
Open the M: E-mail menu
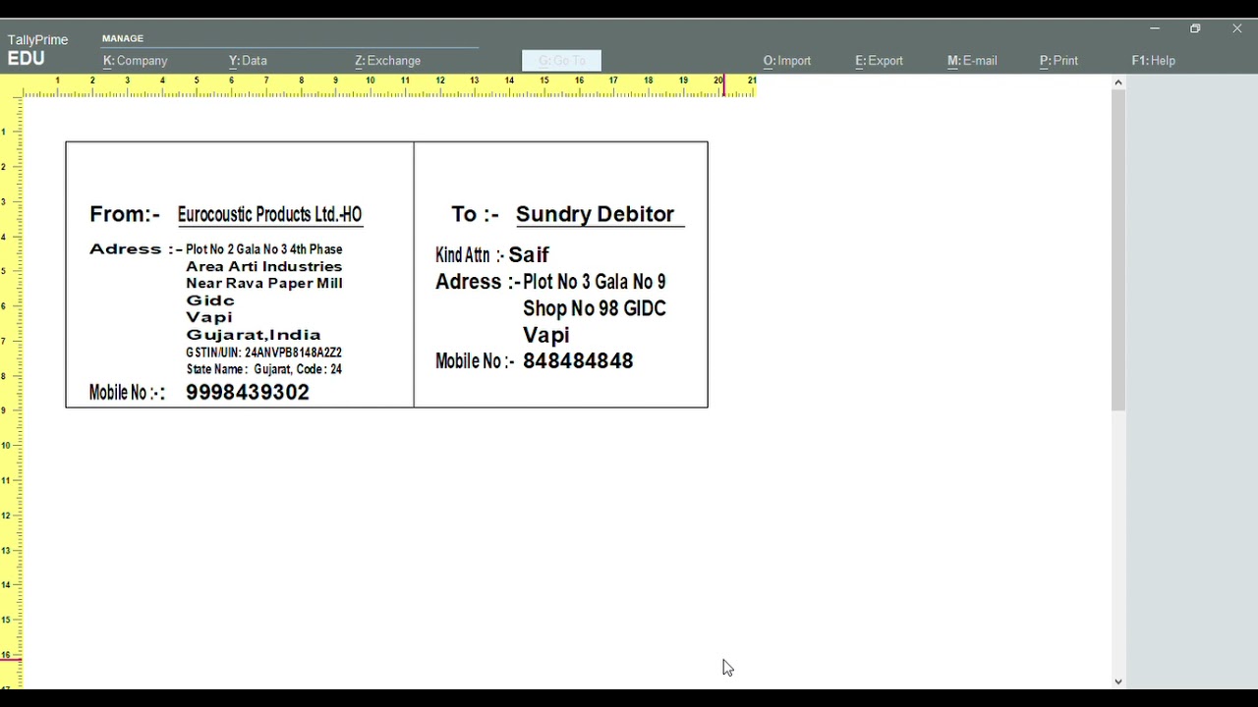click(972, 61)
